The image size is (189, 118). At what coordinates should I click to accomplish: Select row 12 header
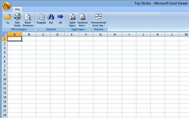tap(5, 88)
